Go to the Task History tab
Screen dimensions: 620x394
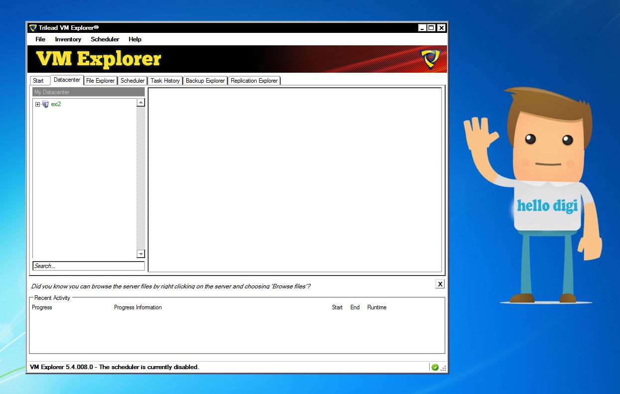[x=165, y=81]
